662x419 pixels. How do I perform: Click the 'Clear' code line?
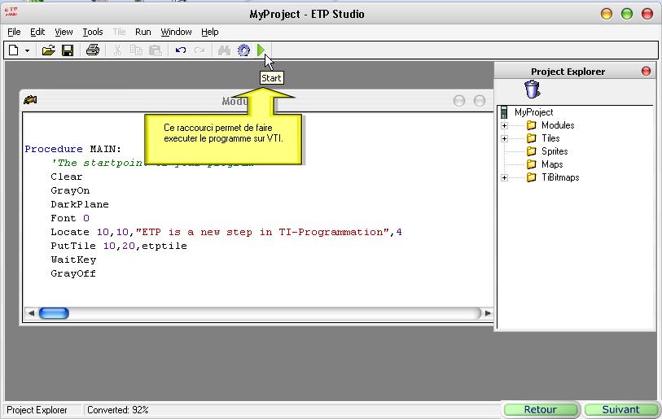67,177
